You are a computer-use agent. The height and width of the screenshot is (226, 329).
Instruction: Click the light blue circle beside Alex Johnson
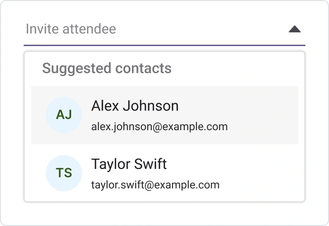(x=64, y=115)
